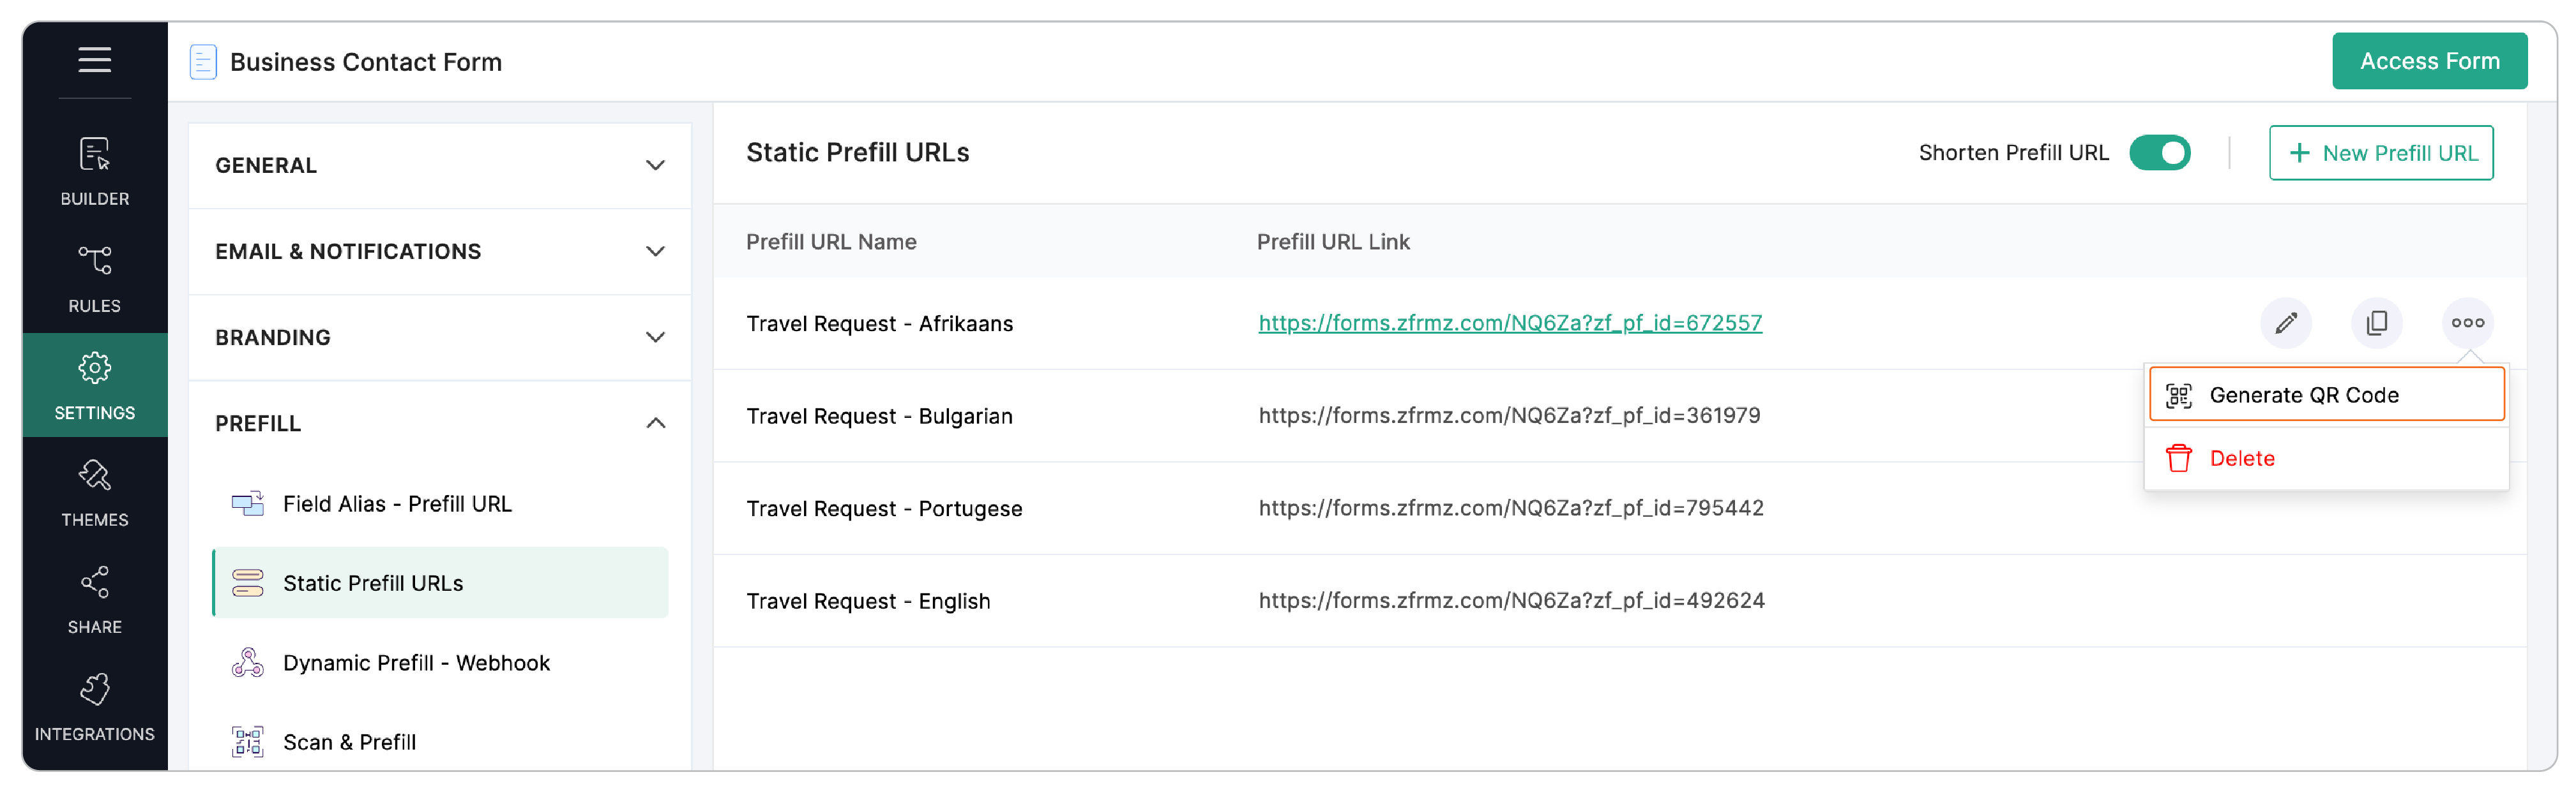Expand the Branding section

[x=440, y=337]
